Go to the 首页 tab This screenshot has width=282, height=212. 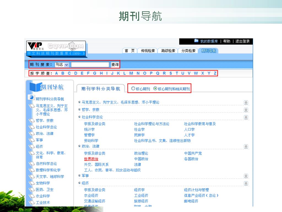click(x=130, y=51)
